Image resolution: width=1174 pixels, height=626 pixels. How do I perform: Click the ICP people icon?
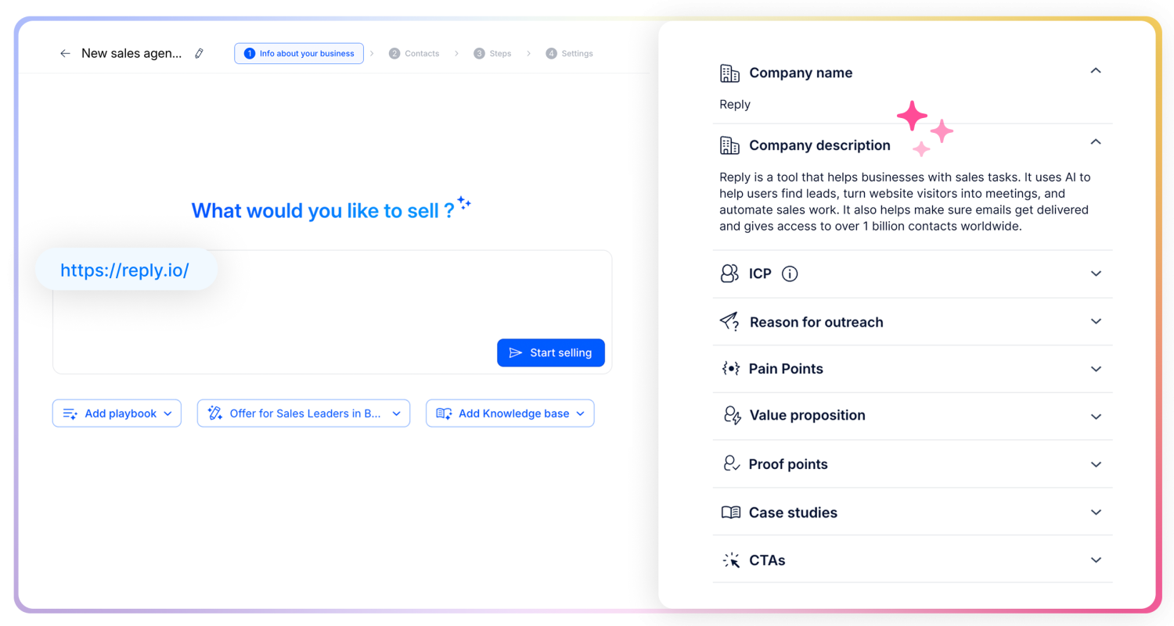(x=729, y=274)
